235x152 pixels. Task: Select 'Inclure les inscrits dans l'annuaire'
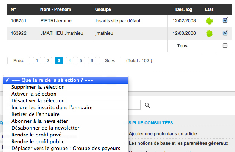tap(52, 107)
